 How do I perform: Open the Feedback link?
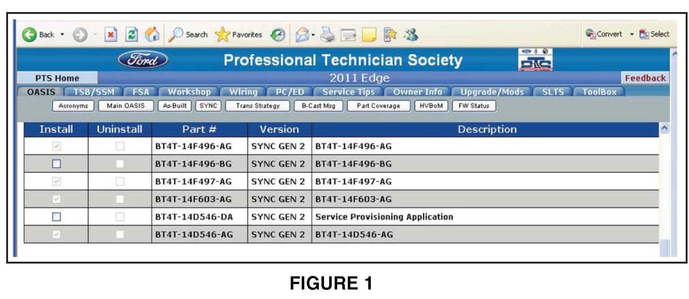click(645, 78)
